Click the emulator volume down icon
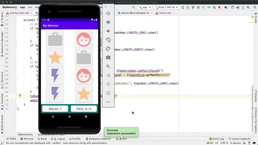This screenshot has height=145, width=258. pyautogui.click(x=108, y=31)
